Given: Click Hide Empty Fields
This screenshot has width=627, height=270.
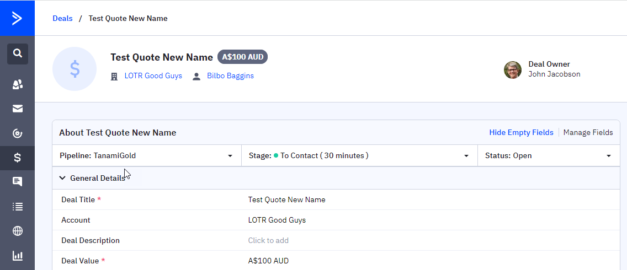Looking at the screenshot, I should coord(521,132).
